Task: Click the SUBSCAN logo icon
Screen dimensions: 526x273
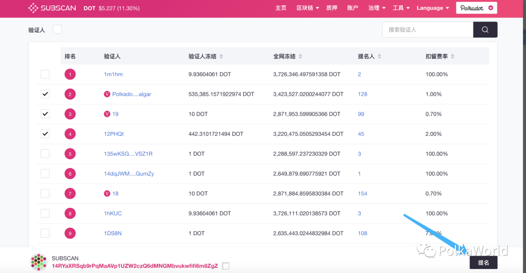Action: [x=33, y=8]
